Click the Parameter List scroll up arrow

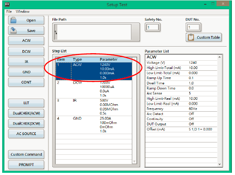(x=220, y=57)
